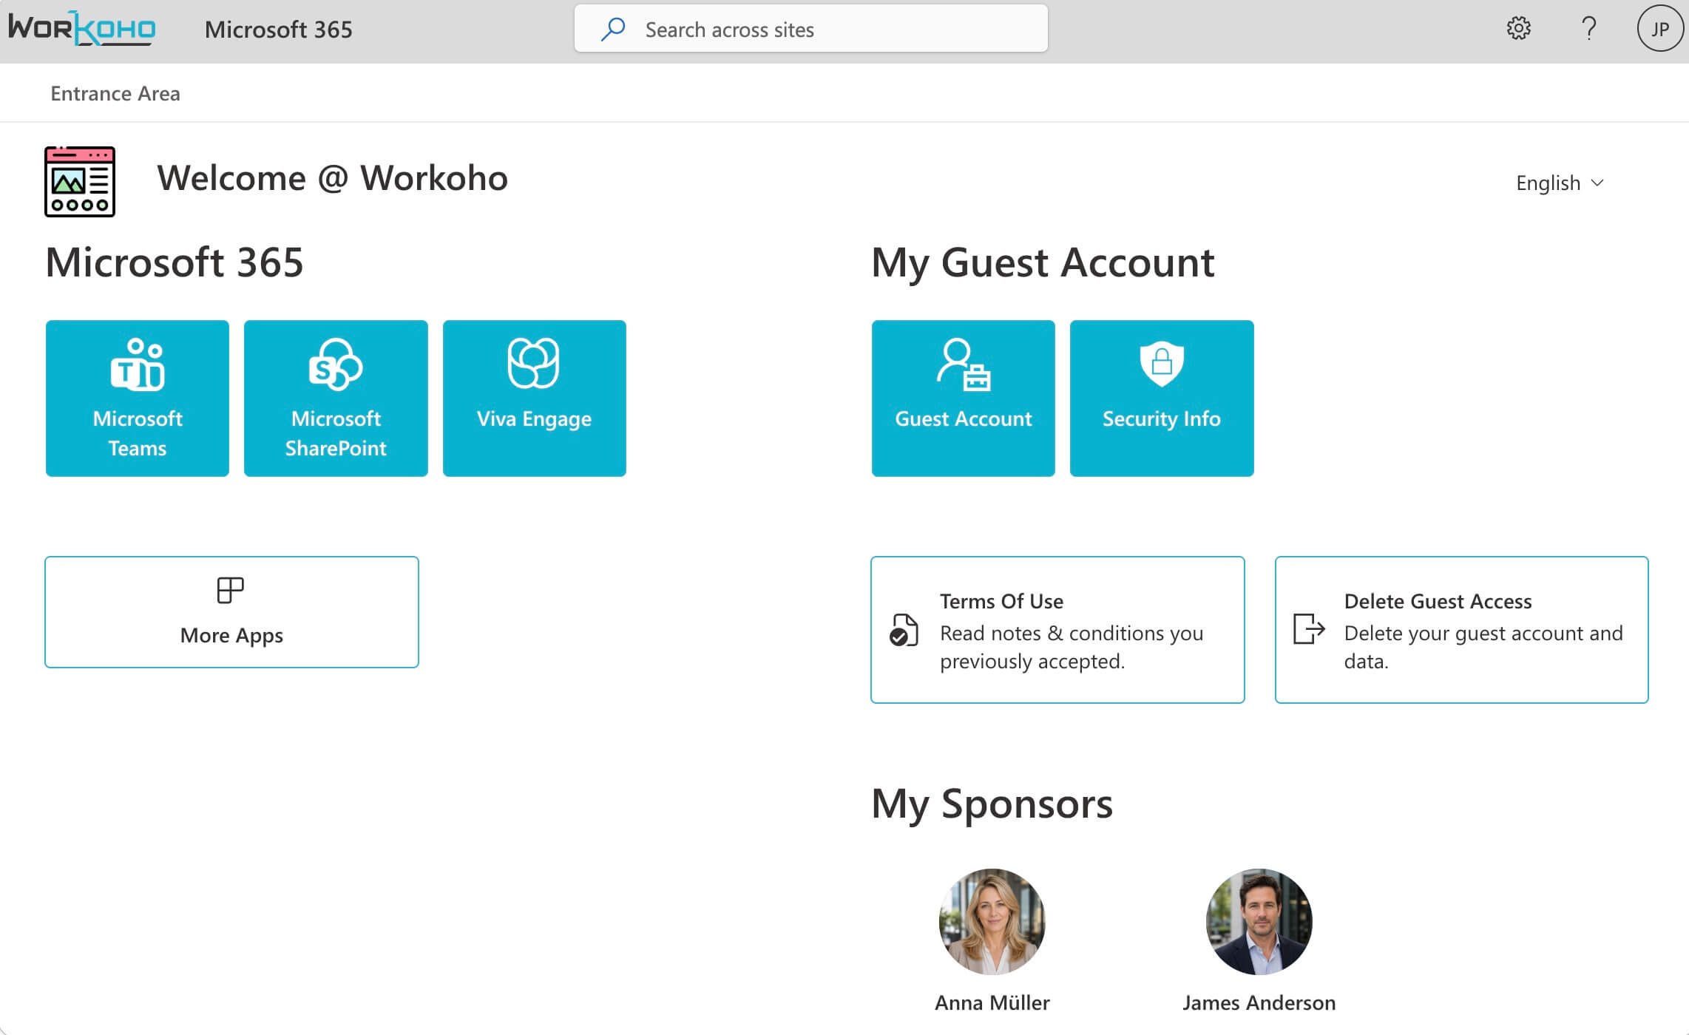Viewport: 1689px width, 1035px height.
Task: Open the JP account avatar menu
Action: (x=1660, y=29)
